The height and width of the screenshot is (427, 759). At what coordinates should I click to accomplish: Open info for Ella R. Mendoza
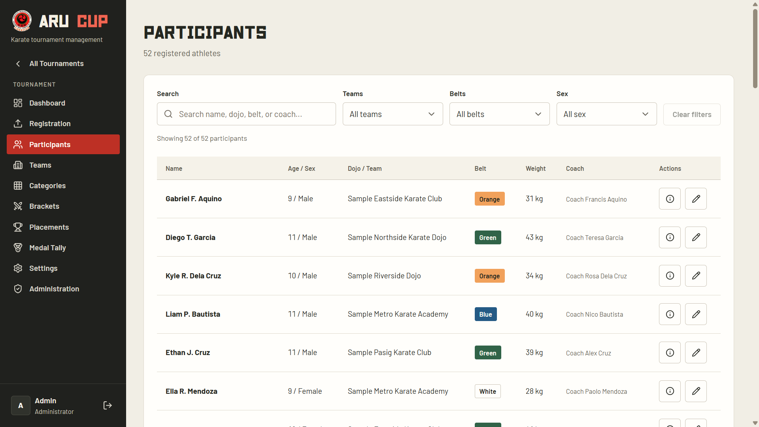670,391
